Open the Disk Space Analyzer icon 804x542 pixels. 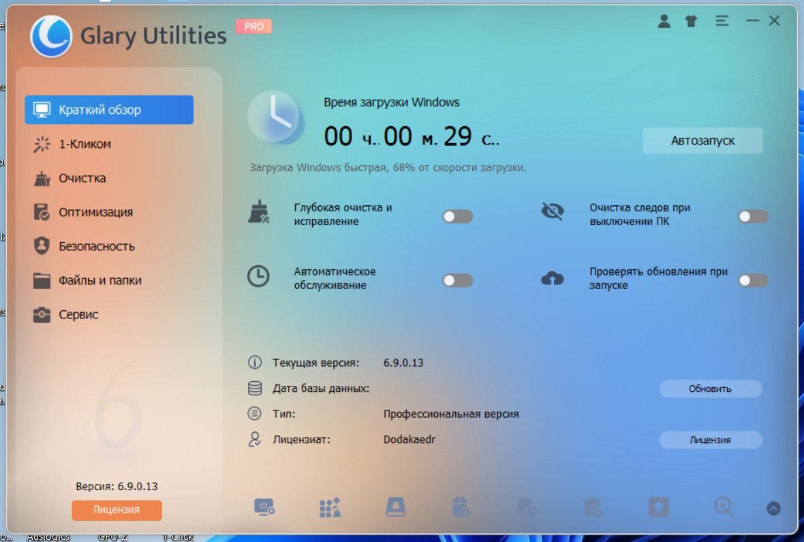(527, 508)
